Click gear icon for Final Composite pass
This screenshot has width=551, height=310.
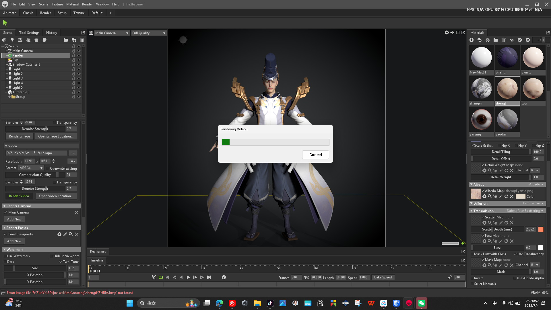click(x=59, y=234)
